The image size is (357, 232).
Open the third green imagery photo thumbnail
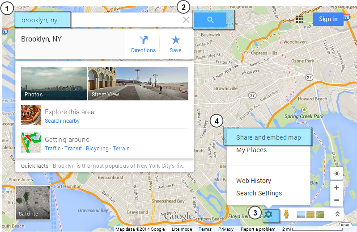tap(320, 214)
